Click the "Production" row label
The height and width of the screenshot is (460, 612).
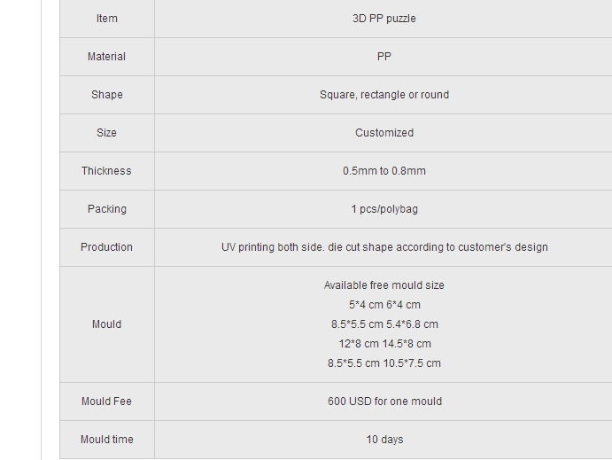[106, 247]
